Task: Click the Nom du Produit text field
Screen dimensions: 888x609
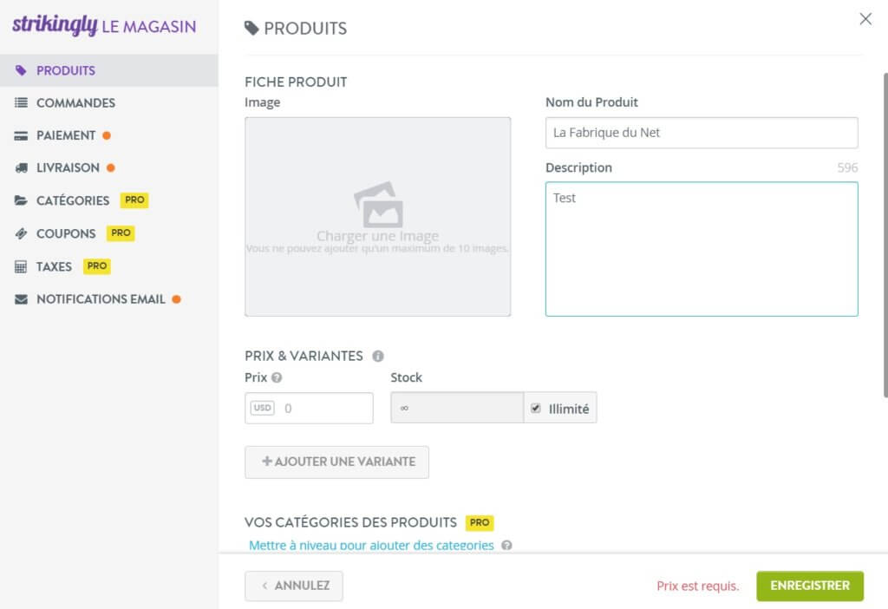Action: pyautogui.click(x=701, y=133)
